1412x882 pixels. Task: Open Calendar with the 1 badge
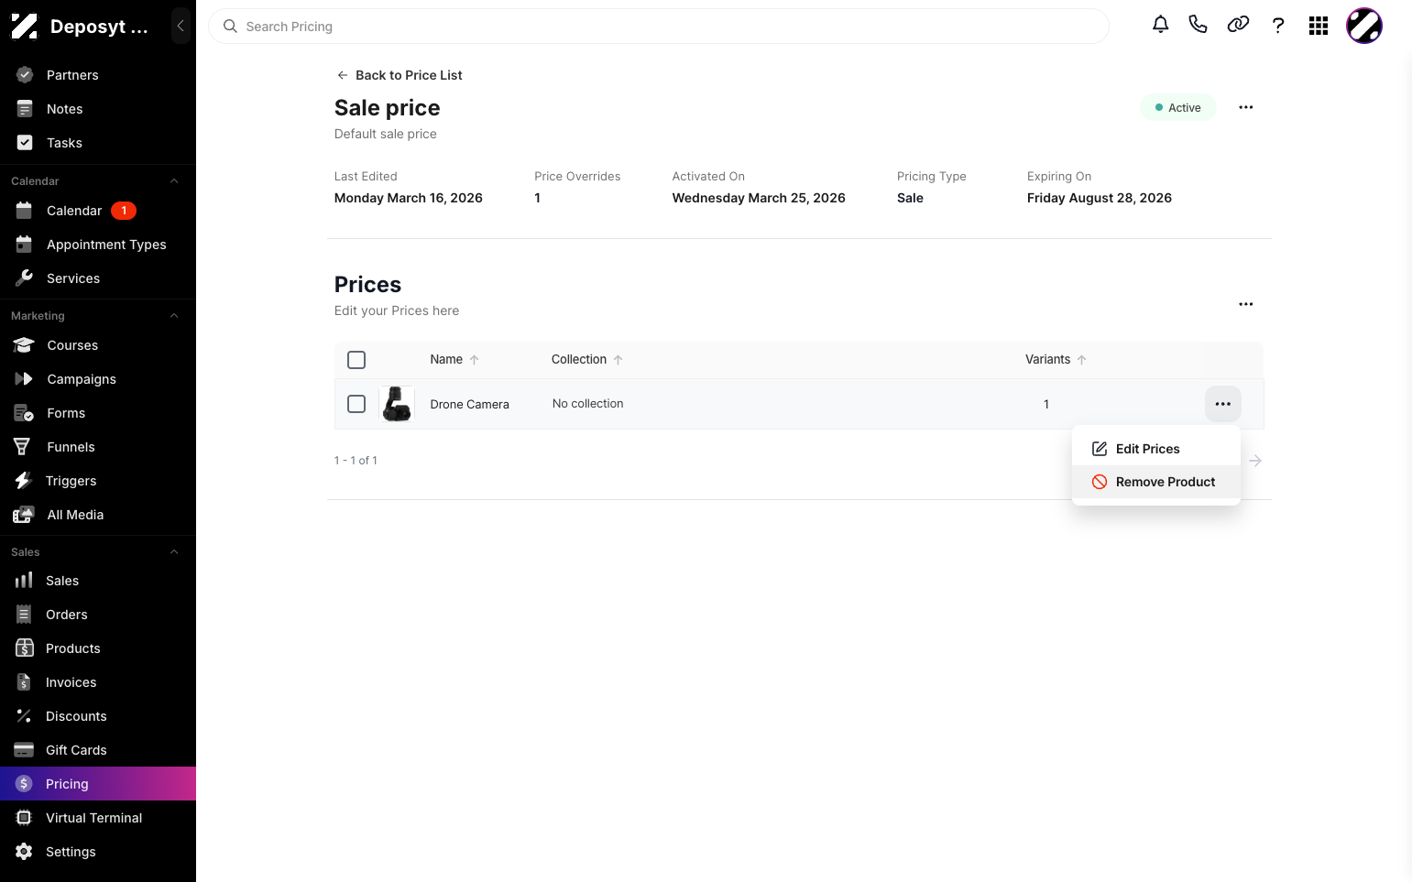coord(98,211)
